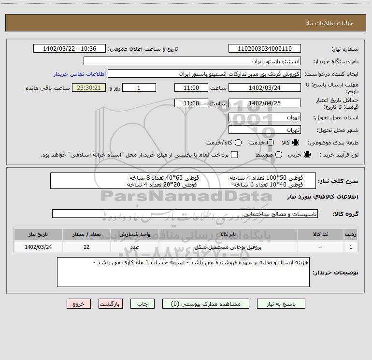Select the متوسط purchase type radio
Viewport: 372px width, 360px height.
click(279, 155)
